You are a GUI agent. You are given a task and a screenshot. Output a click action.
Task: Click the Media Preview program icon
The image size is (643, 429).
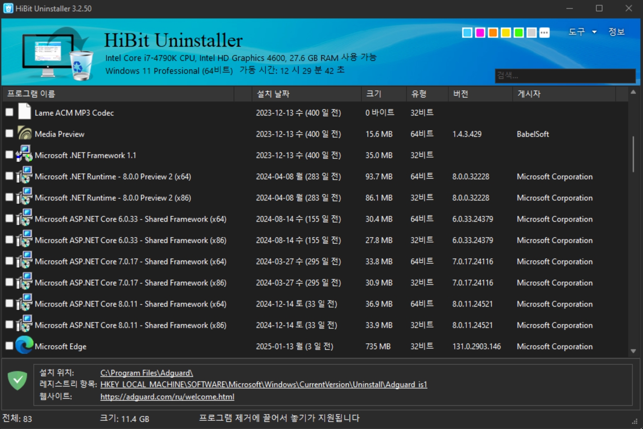pyautogui.click(x=24, y=133)
